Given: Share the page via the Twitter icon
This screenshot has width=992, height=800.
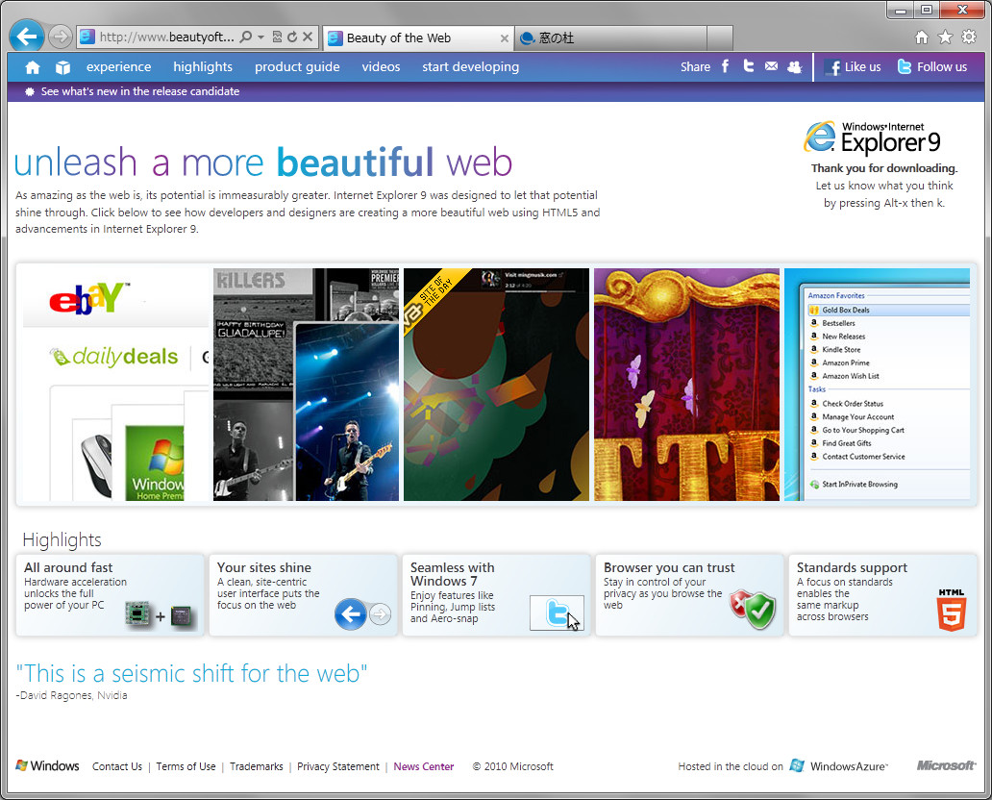Looking at the screenshot, I should click(x=748, y=66).
